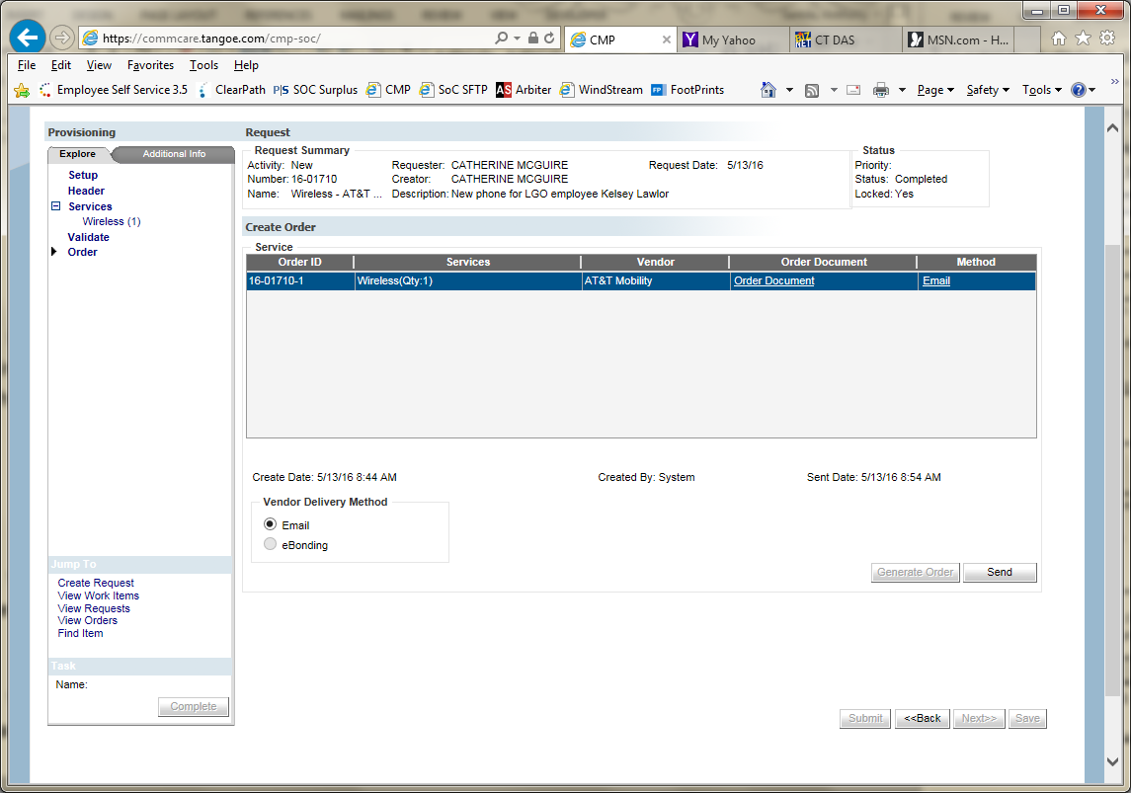Image resolution: width=1131 pixels, height=793 pixels.
Task: Open the Order Document link
Action: click(x=774, y=281)
